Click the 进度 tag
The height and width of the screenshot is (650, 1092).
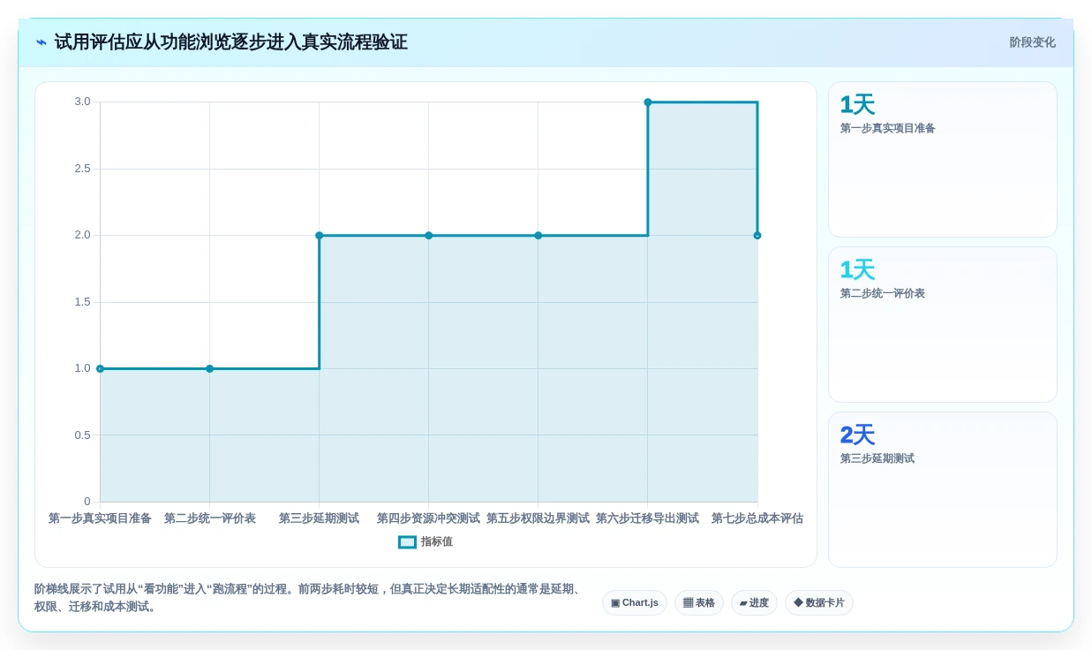[754, 603]
